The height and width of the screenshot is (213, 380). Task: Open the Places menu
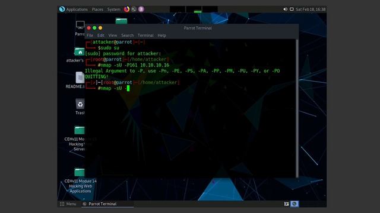[x=97, y=9]
